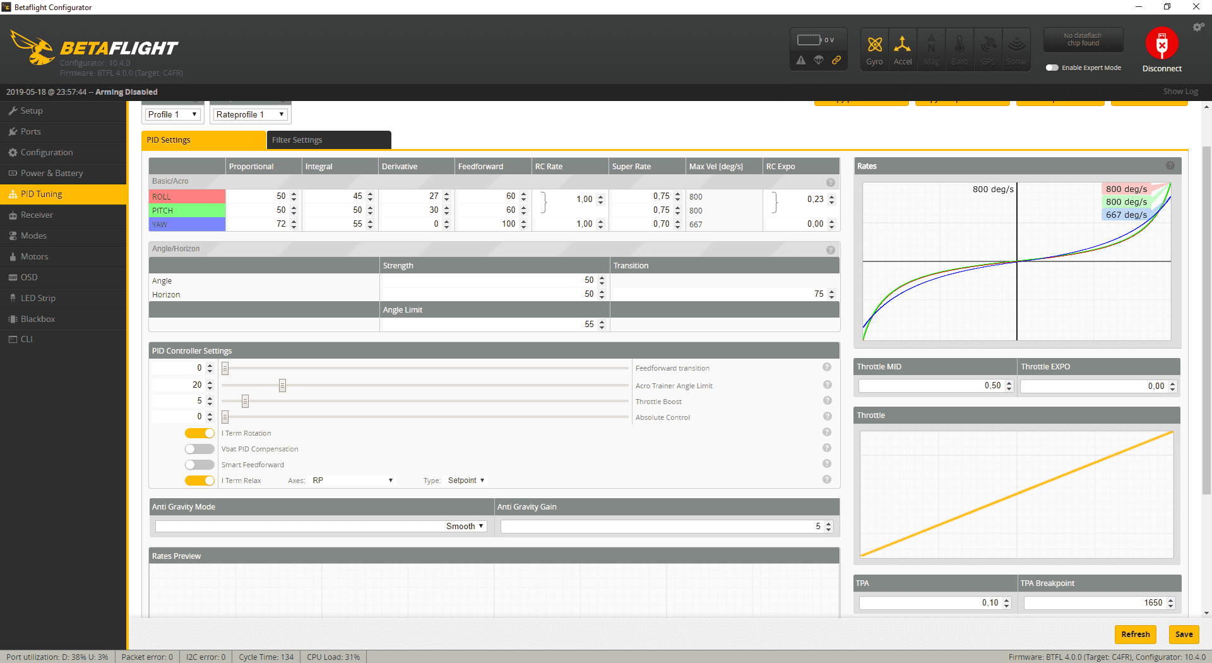Image resolution: width=1212 pixels, height=663 pixels.
Task: Show help for I Term Relax
Action: click(827, 480)
